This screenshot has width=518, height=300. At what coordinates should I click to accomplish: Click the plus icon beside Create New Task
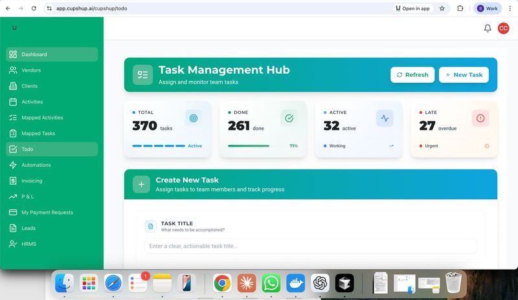(x=141, y=184)
